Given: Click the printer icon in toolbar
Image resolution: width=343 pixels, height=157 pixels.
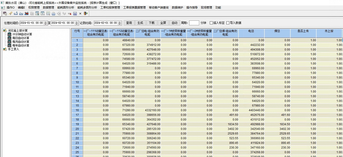Looking at the screenshot, I should (x=53, y=13).
